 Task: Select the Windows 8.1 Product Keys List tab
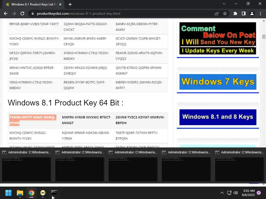[34, 4]
